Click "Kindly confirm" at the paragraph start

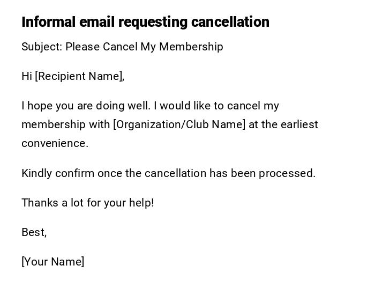(52, 173)
